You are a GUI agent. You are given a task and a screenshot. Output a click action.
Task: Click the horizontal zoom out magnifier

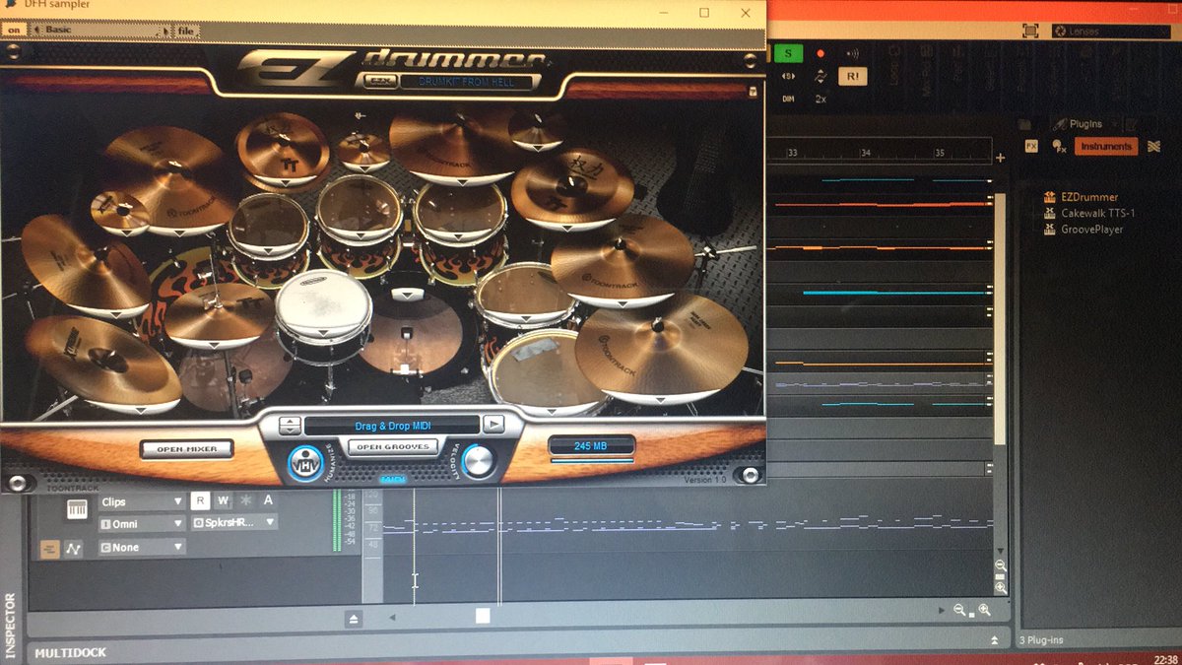click(960, 611)
